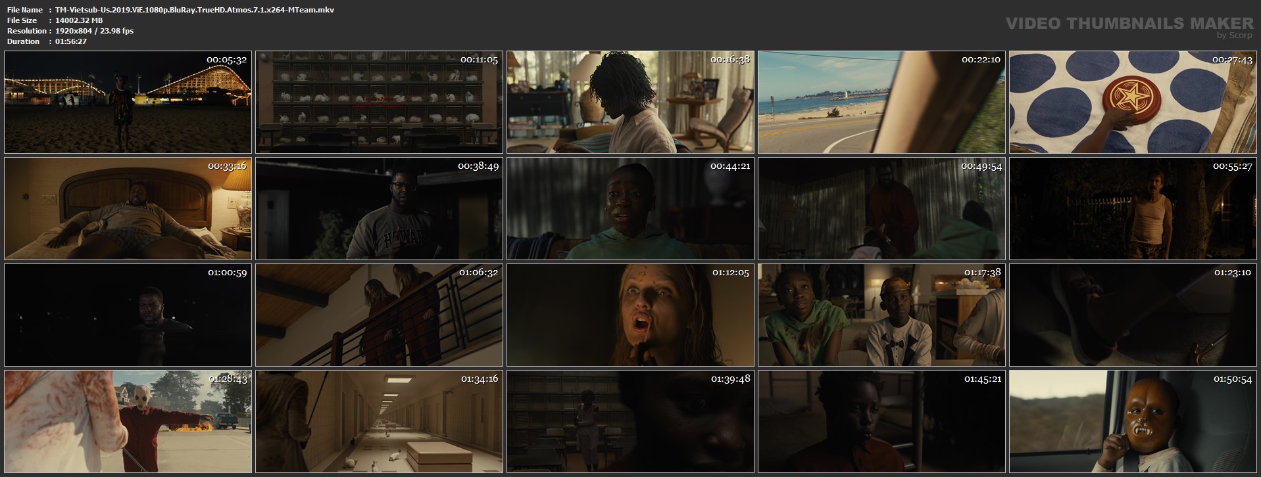This screenshot has height=477, width=1261.
Task: Select the frisbee thumbnail at 00:27:43
Action: tap(1133, 102)
